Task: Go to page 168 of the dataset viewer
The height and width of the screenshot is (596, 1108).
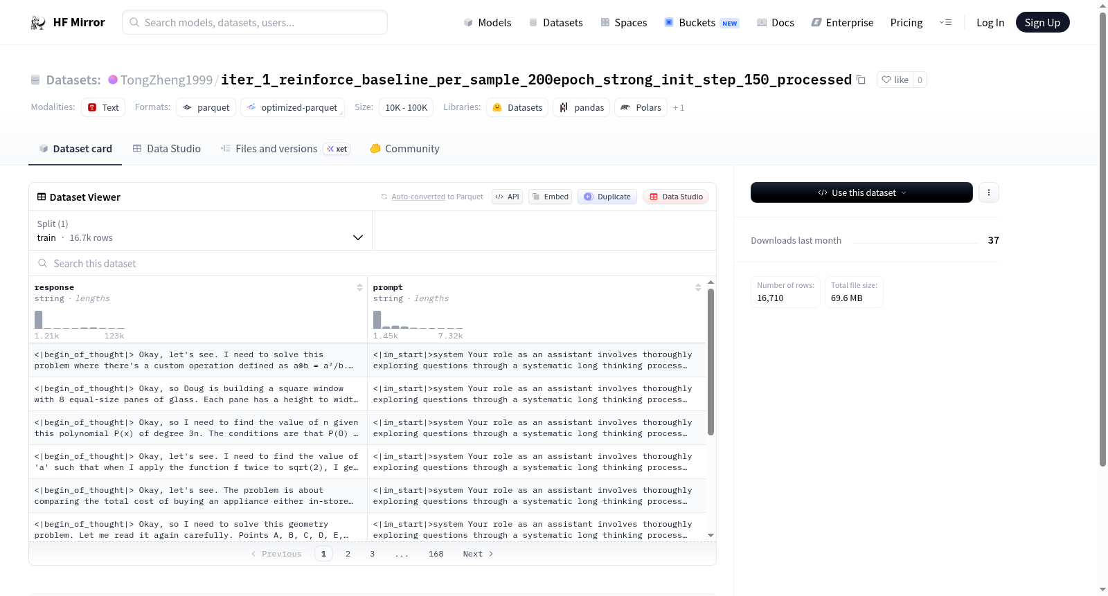Action: click(x=436, y=554)
